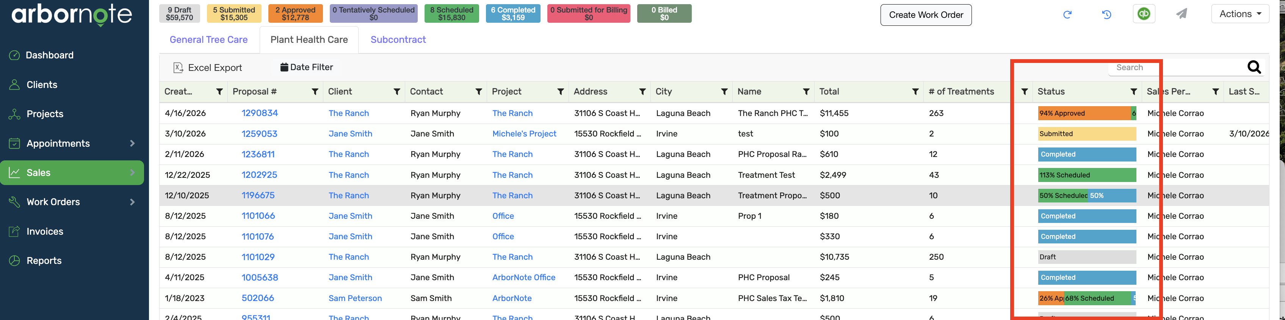Filter the Proposal # column
1285x320 pixels.
pyautogui.click(x=315, y=91)
